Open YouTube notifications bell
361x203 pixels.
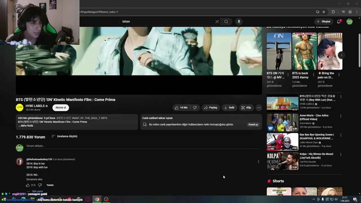[339, 22]
